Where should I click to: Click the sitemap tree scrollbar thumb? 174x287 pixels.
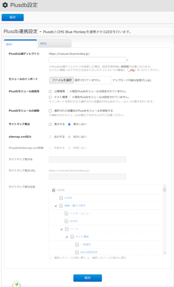pos(164,190)
